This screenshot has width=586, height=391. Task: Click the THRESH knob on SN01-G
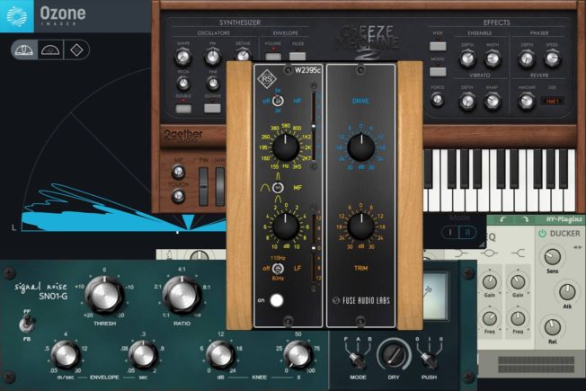[x=104, y=296]
